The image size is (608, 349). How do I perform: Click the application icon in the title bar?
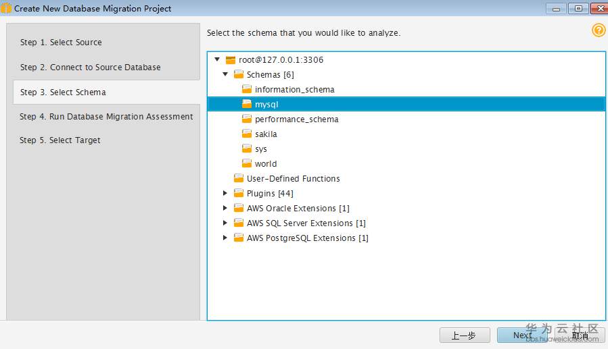click(x=6, y=8)
